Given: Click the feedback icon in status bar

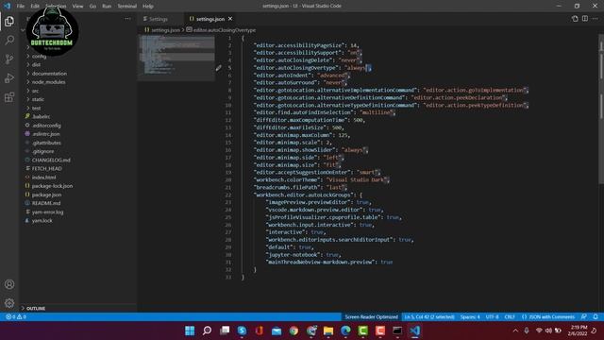Looking at the screenshot, I should (x=584, y=317).
